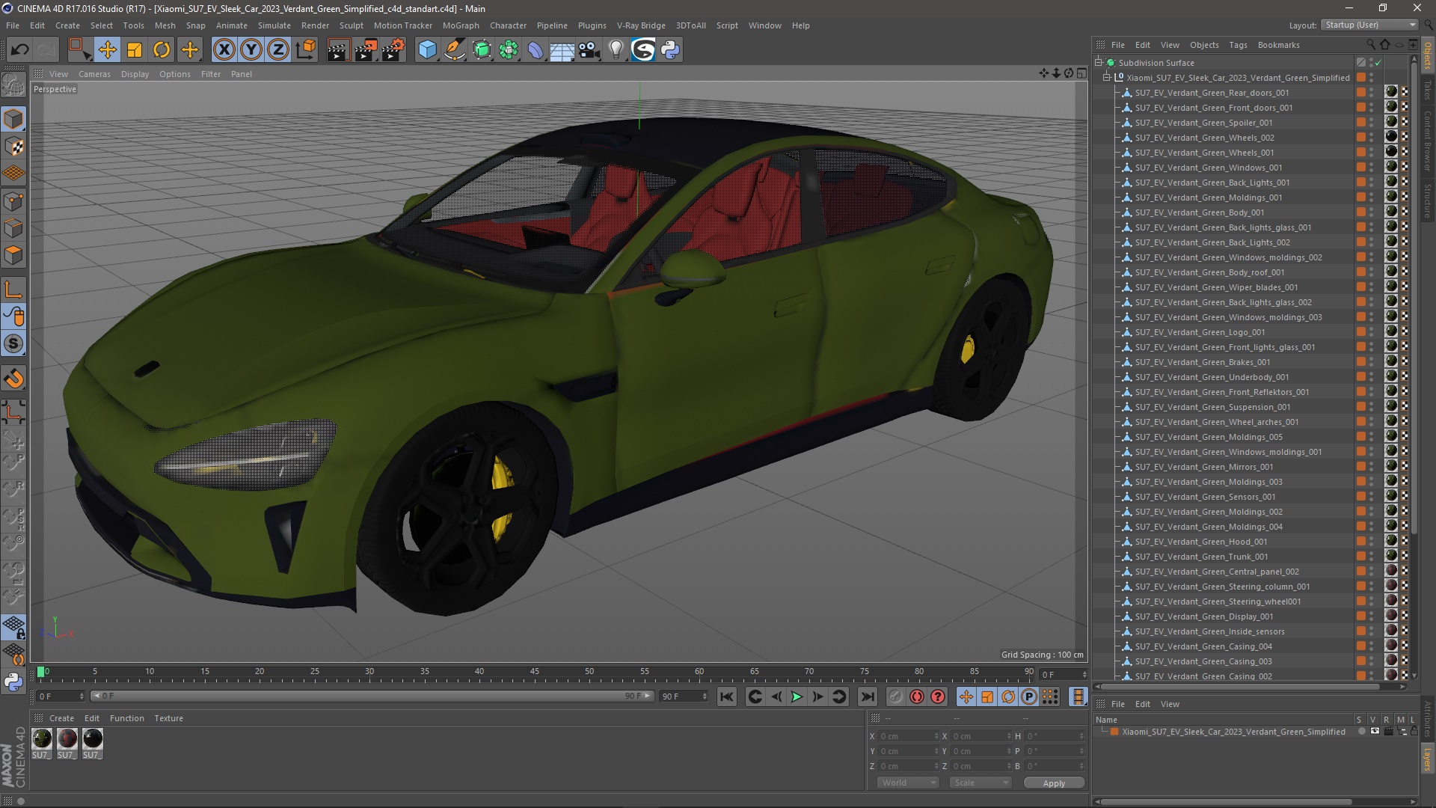Select the Scale tool

coord(135,50)
